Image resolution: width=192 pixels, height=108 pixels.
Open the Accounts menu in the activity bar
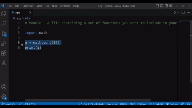tap(4, 87)
